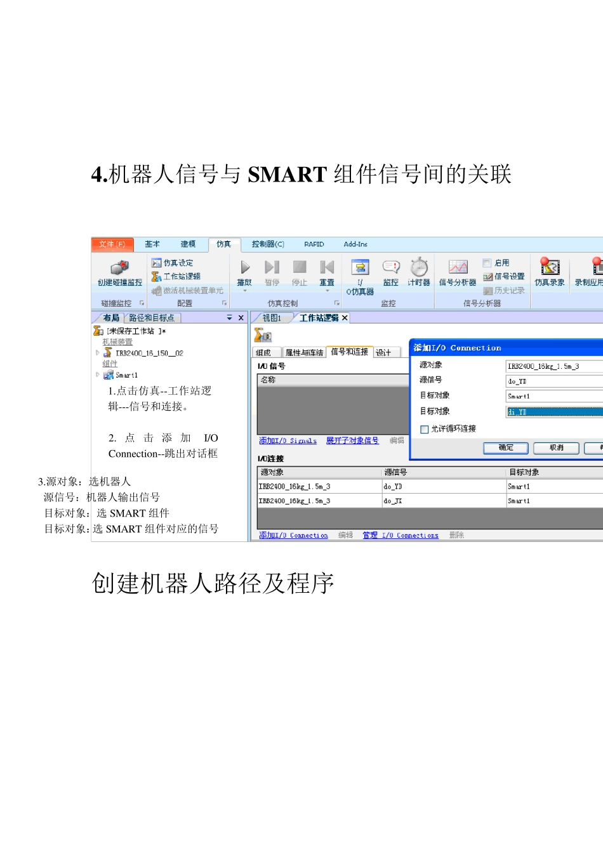Select the do_JX row in the I/O connections table
Screen dimensions: 603x853
[430, 501]
